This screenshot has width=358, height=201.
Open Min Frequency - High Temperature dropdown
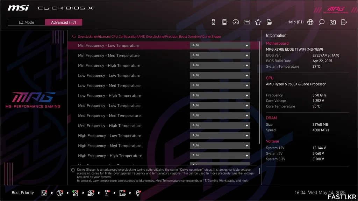tap(220, 65)
